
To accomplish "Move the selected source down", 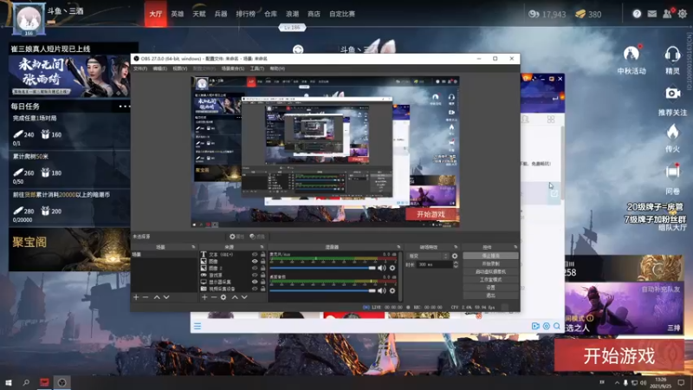I will [x=244, y=297].
